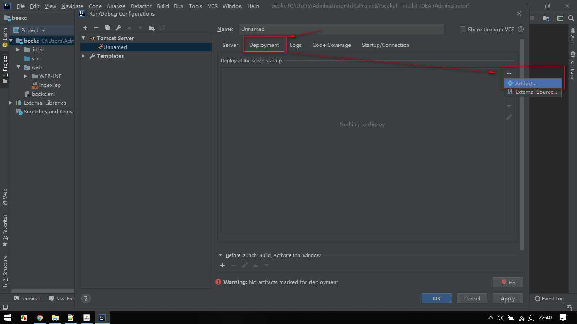Launch Chrome from the taskbar
This screenshot has width=577, height=324.
click(40, 318)
